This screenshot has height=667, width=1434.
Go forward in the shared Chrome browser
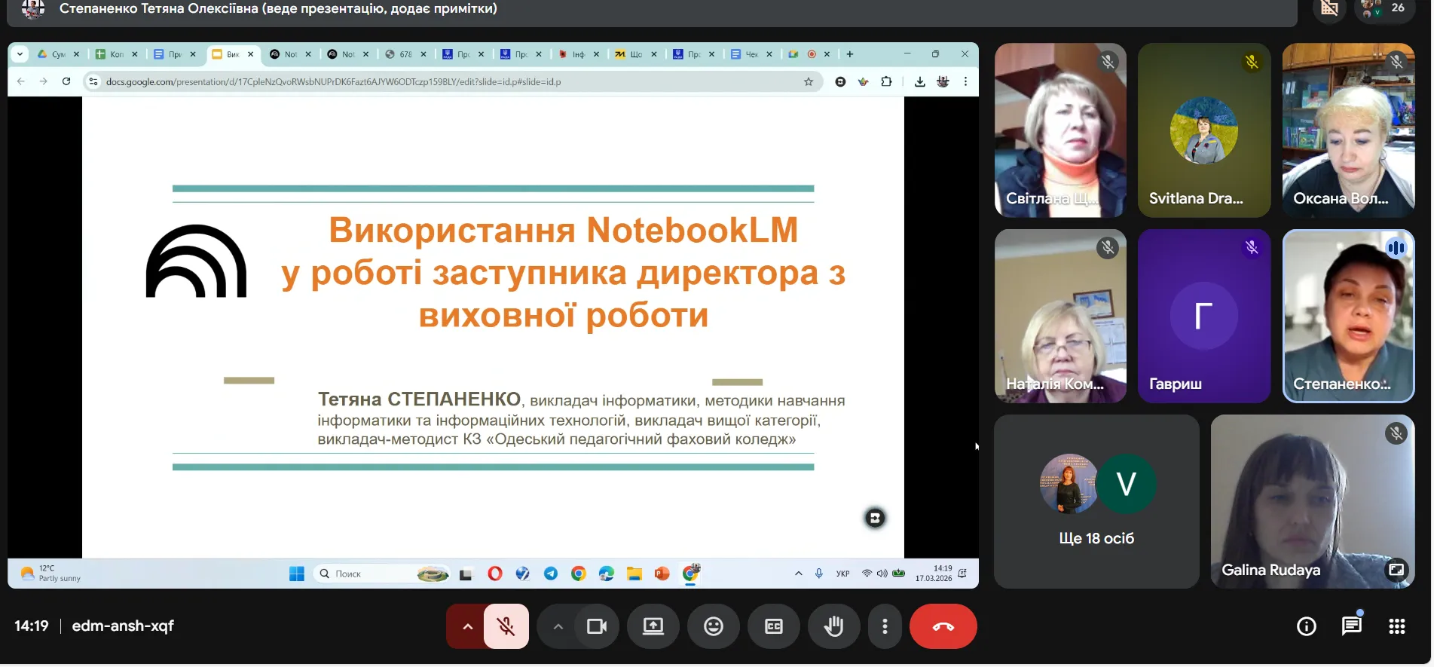[44, 81]
